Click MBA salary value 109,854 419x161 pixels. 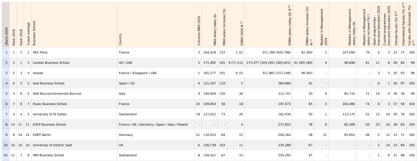(x=210, y=104)
